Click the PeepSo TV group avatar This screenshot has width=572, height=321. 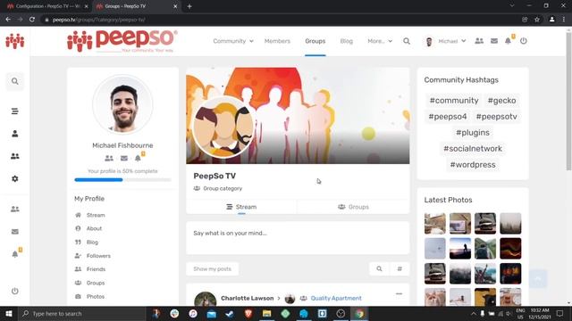(x=223, y=128)
